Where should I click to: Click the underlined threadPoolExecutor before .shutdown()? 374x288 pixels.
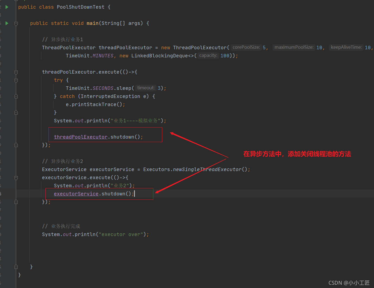(x=81, y=137)
